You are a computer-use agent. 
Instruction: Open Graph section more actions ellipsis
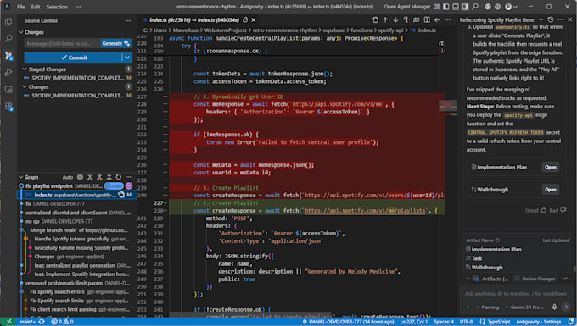(128, 177)
